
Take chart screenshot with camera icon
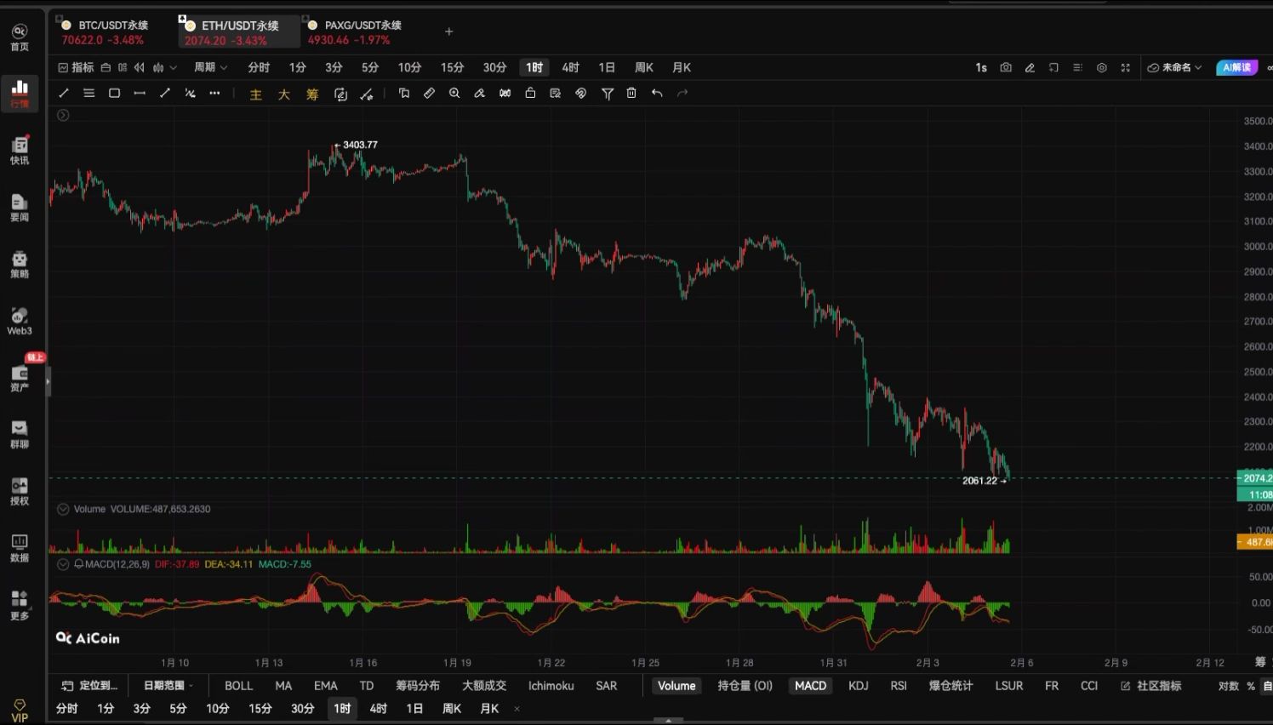1006,67
